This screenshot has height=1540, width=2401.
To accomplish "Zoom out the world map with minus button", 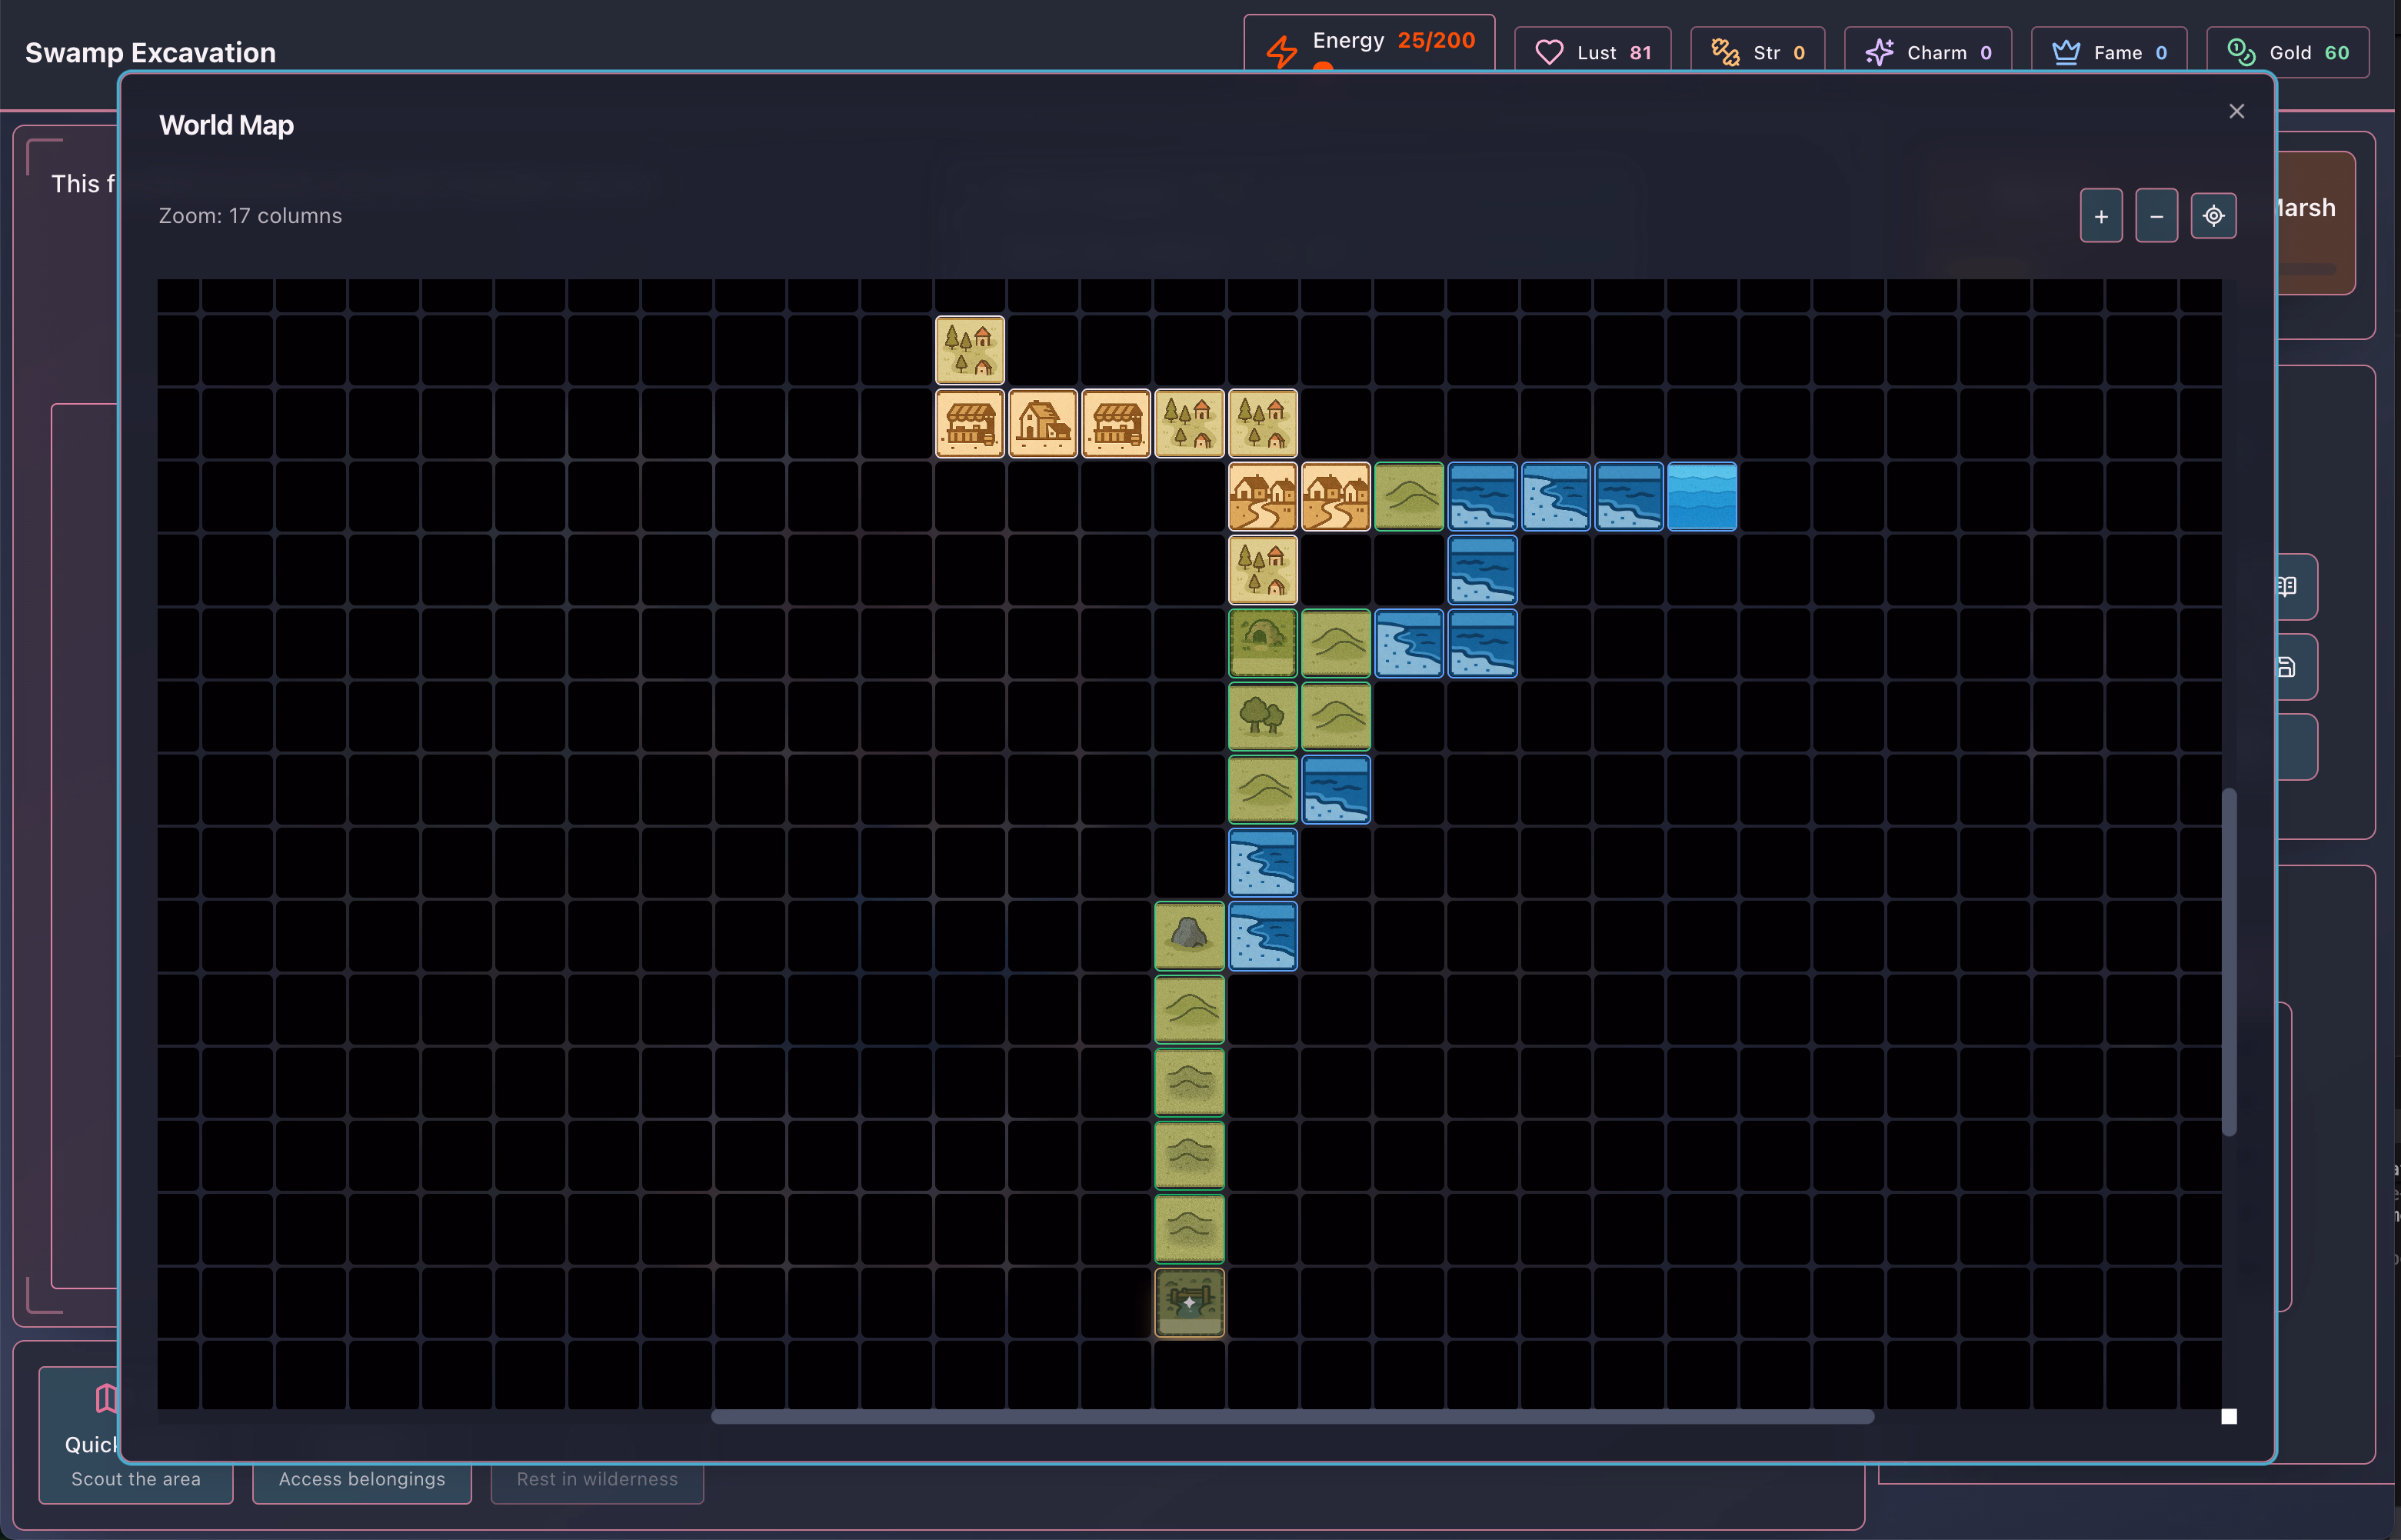I will (x=2156, y=216).
